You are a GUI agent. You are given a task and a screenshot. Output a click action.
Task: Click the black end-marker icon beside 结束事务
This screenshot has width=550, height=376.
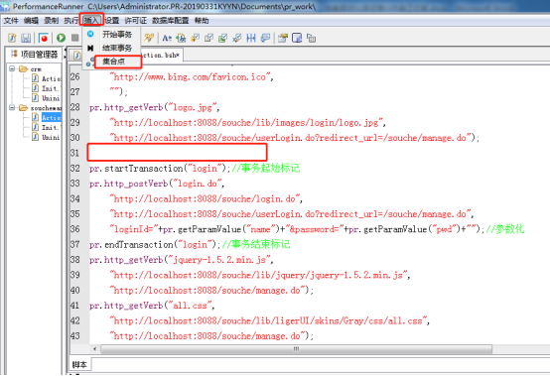coord(90,48)
